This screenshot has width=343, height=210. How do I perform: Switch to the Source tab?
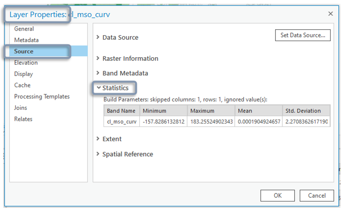pos(24,51)
